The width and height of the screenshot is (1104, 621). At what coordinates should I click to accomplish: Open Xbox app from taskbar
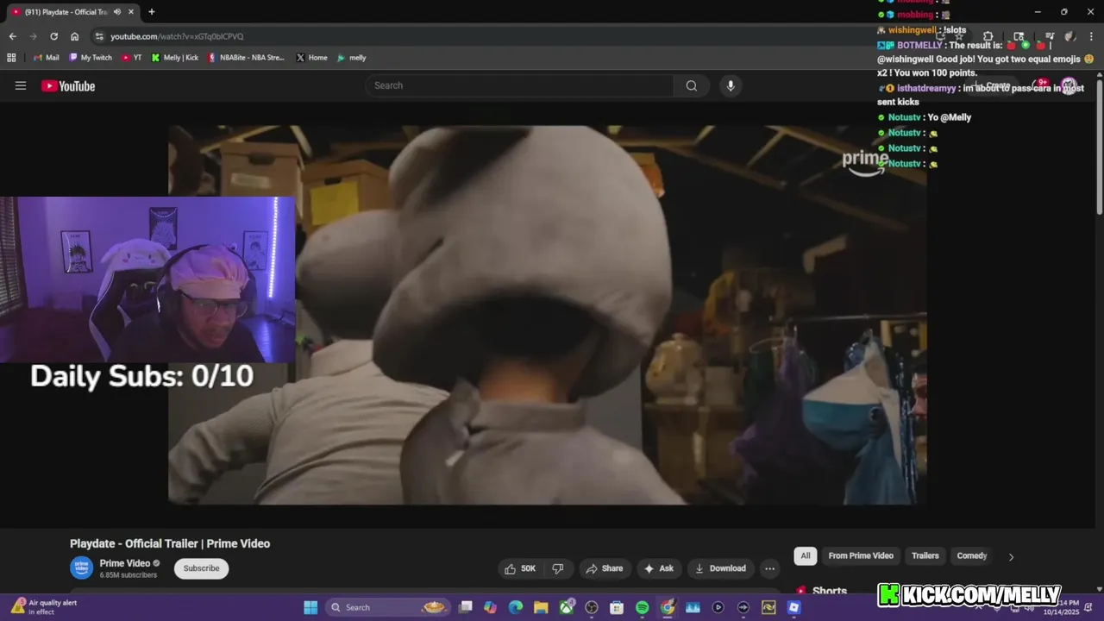567,607
